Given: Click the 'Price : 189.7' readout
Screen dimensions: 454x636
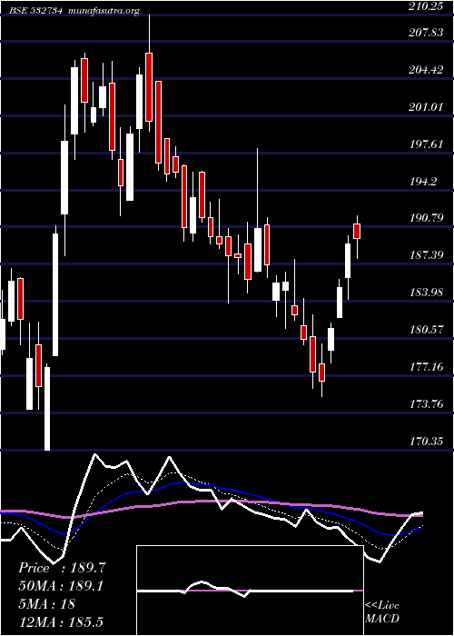Looking at the screenshot, I should tap(62, 568).
